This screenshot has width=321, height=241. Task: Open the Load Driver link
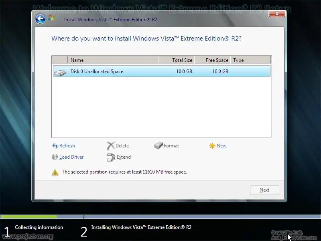point(71,157)
